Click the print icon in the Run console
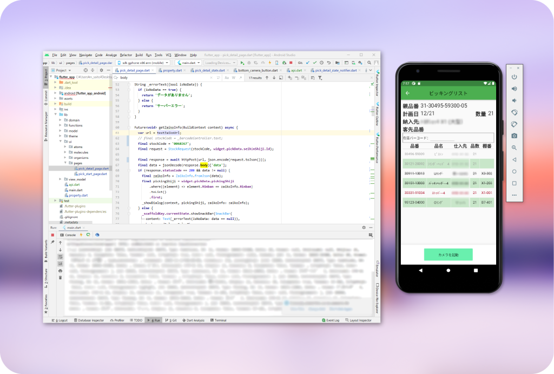The width and height of the screenshot is (554, 374). [60, 270]
